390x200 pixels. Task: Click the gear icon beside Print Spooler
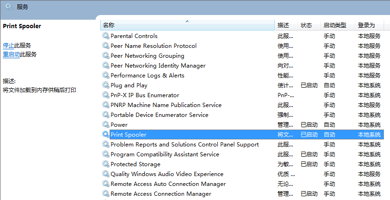[106, 135]
